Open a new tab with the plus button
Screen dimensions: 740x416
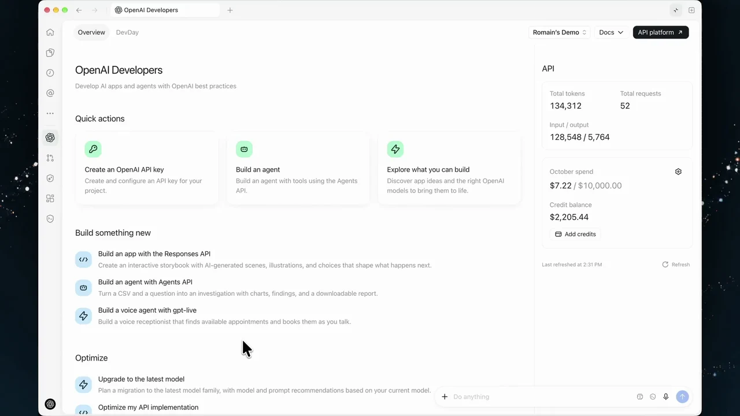coord(230,10)
